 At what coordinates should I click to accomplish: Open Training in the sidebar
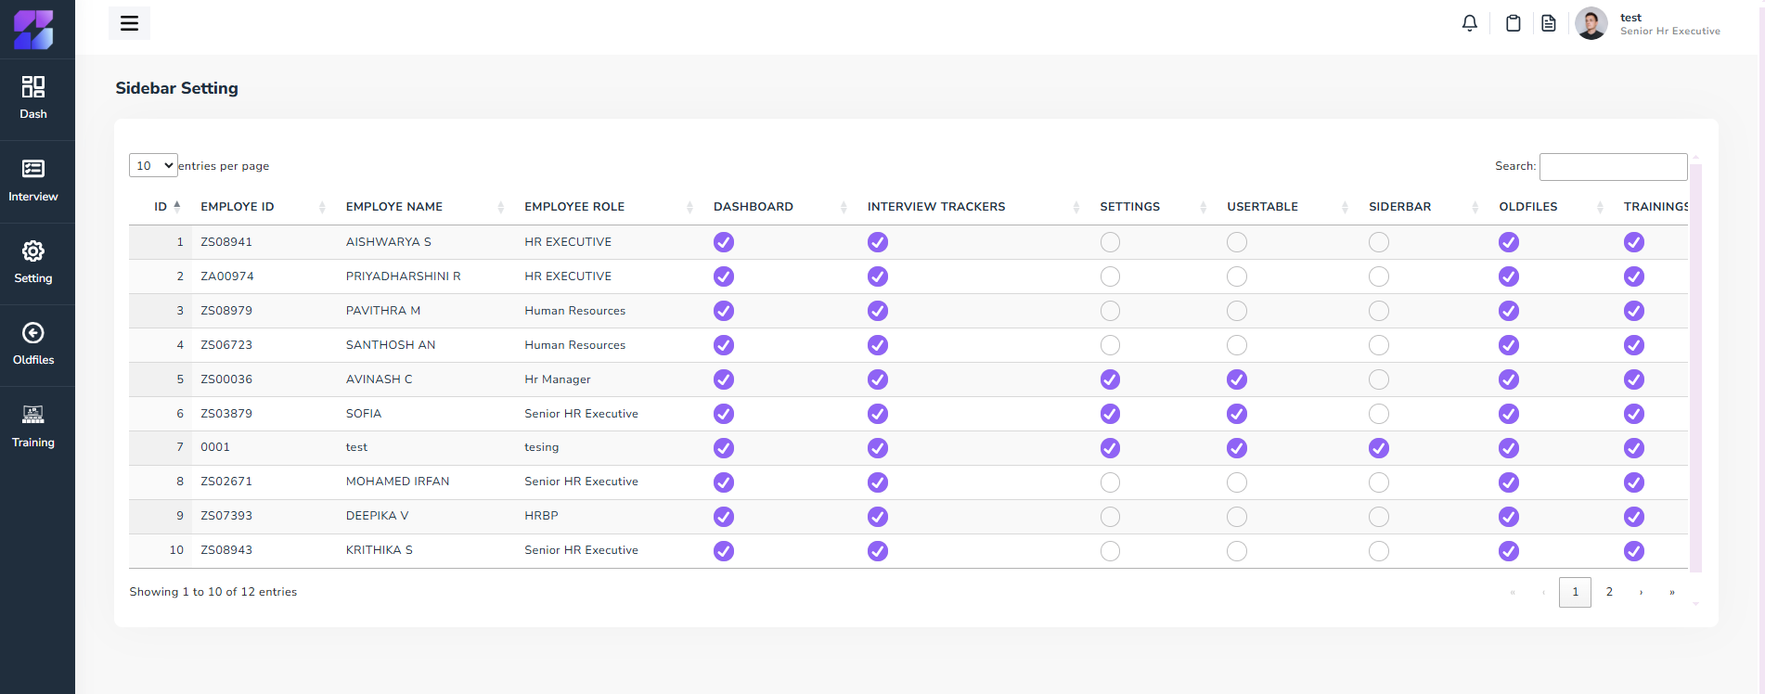click(x=33, y=427)
